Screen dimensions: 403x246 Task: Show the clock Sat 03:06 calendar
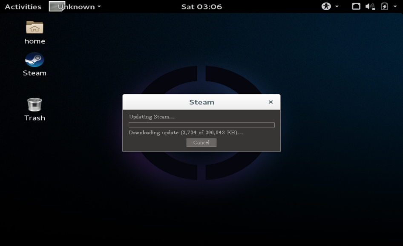pyautogui.click(x=201, y=7)
